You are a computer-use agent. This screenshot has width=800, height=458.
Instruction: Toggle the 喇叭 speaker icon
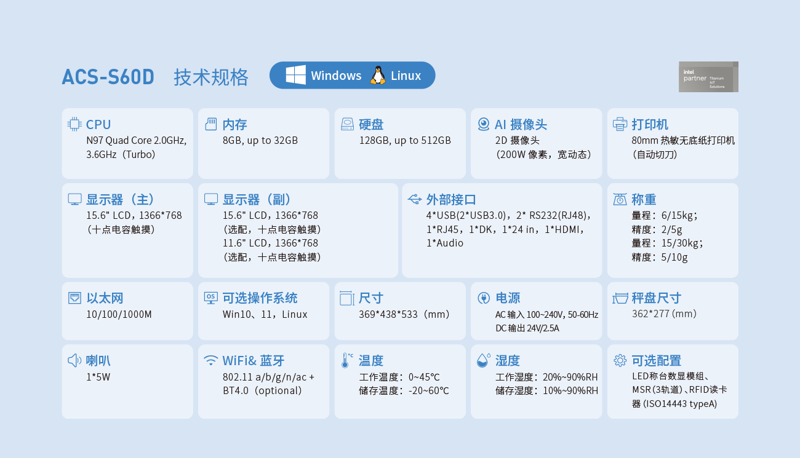point(74,360)
